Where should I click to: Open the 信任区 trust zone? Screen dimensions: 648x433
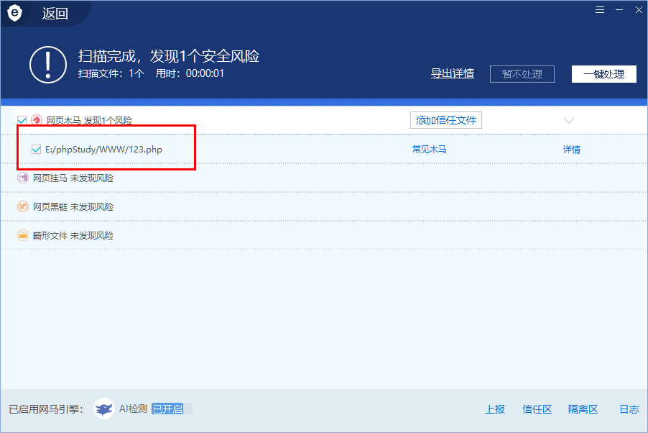click(x=537, y=409)
